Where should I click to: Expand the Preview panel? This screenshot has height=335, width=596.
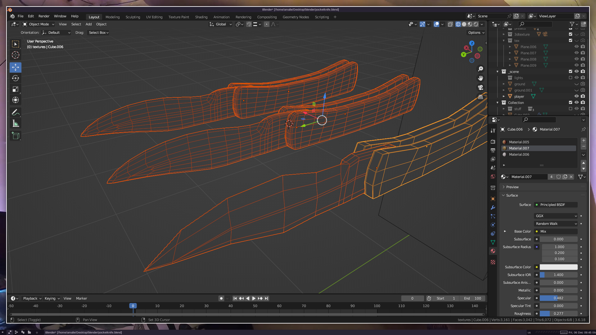coord(512,187)
